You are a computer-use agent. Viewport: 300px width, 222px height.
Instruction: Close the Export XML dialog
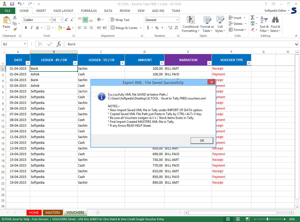coord(211,82)
